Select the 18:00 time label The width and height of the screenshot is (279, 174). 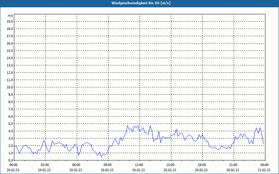tap(202, 165)
